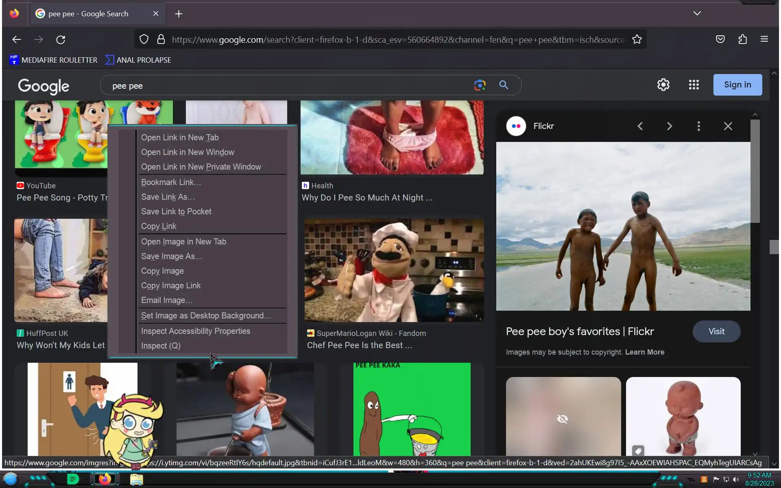Viewport: 781px width, 488px height.
Task: Open Firefox hamburger application menu
Action: 764,39
